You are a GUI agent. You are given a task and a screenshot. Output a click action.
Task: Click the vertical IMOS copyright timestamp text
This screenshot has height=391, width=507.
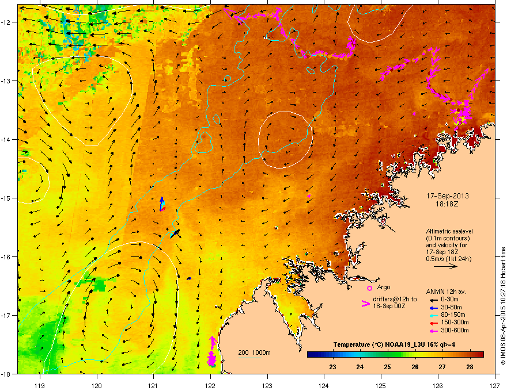(x=503, y=306)
